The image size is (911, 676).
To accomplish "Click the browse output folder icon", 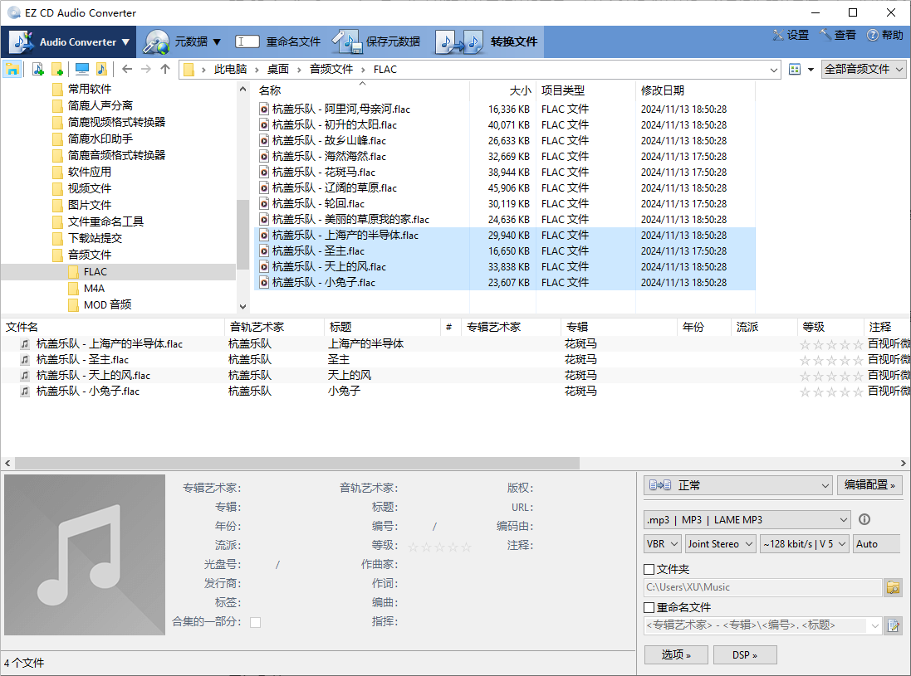I will click(x=893, y=586).
